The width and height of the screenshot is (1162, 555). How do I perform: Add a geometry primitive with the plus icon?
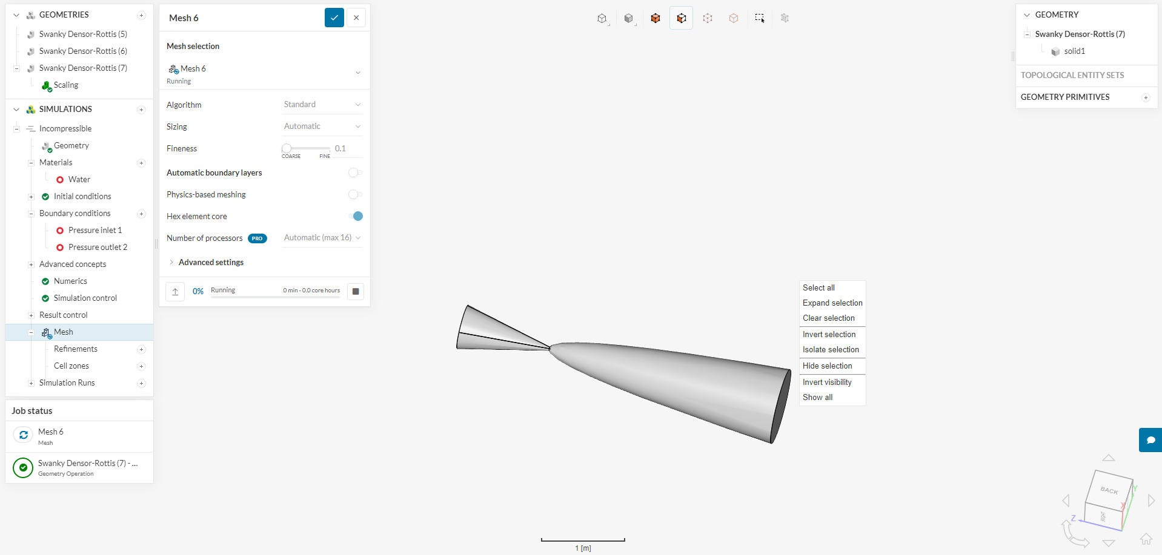point(1146,97)
